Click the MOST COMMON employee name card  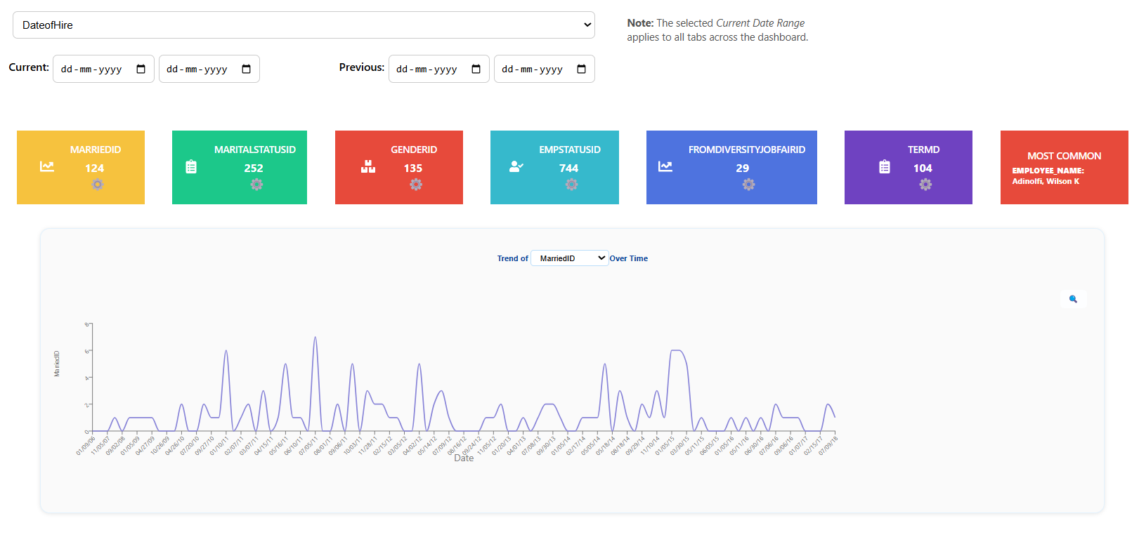pos(1064,167)
